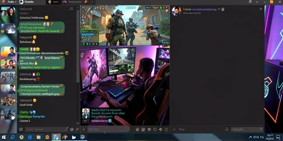Viewport: 283px width, 141px height.
Task: Click the square panel icon next to header chevron
Action: point(223,9)
